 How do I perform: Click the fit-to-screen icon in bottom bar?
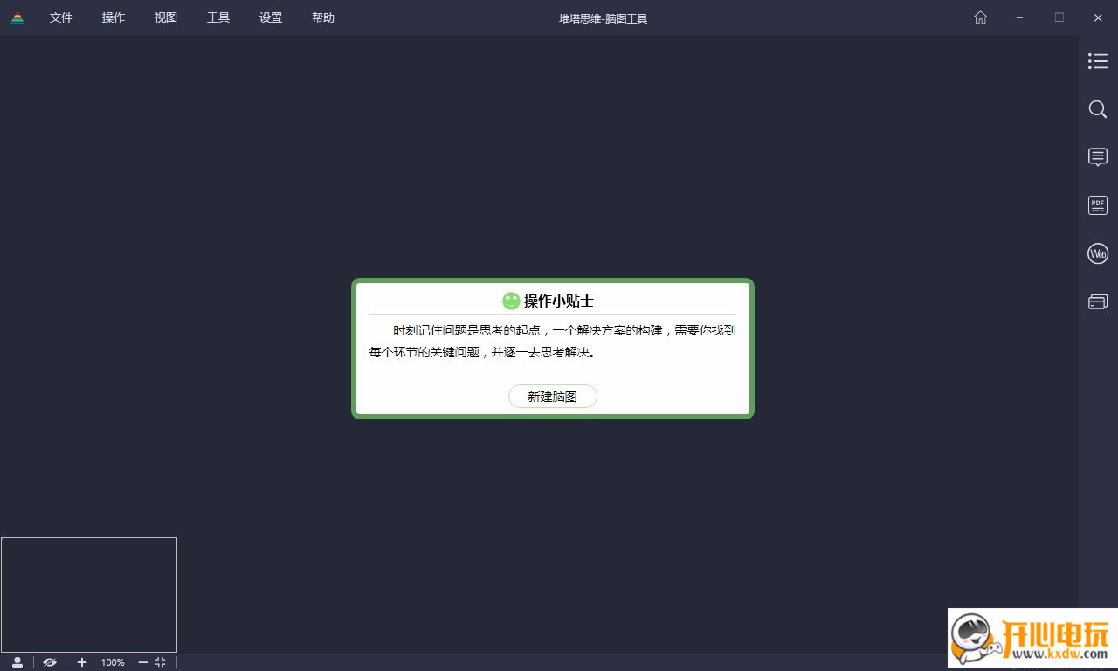coord(159,661)
